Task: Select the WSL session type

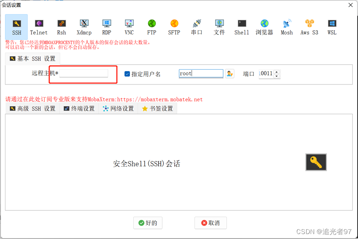Action: [x=332, y=25]
